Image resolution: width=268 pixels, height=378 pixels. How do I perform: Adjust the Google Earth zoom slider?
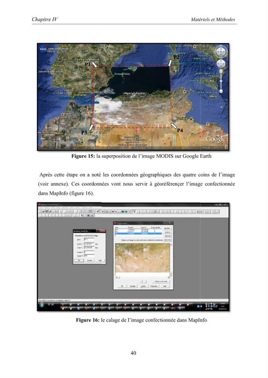tap(221, 81)
